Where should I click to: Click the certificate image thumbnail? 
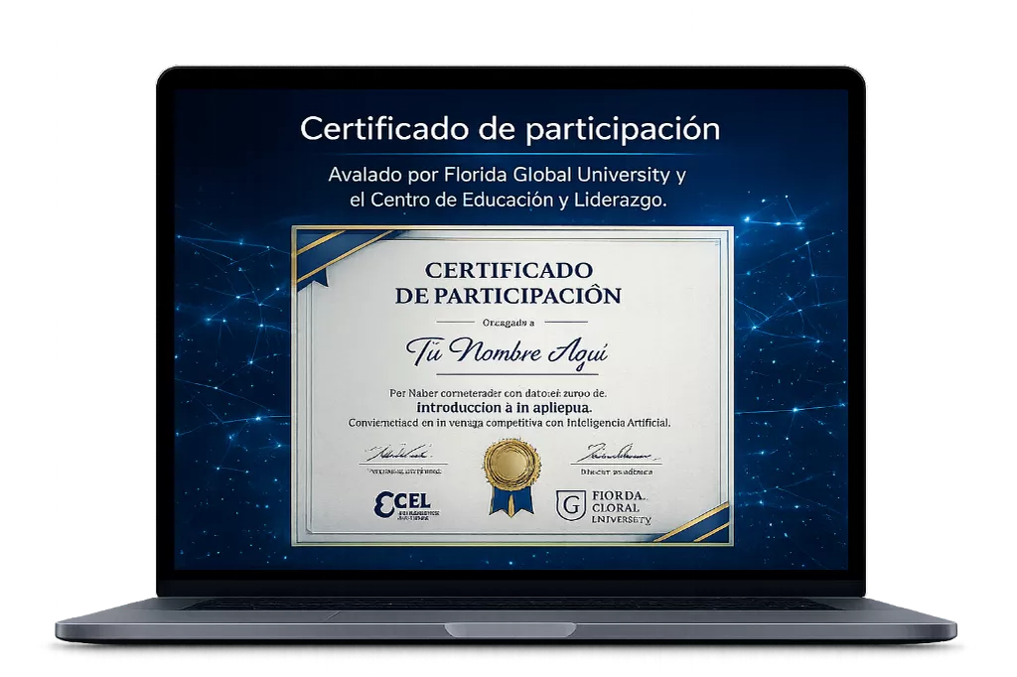tap(512, 385)
